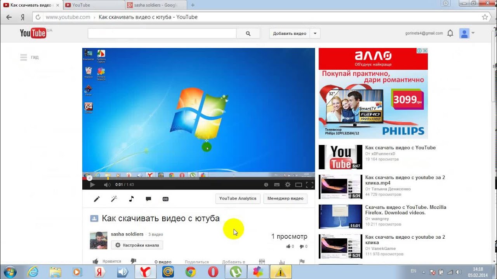Expand the account menu arrow
Screen dimensions: 497x279
click(473, 33)
